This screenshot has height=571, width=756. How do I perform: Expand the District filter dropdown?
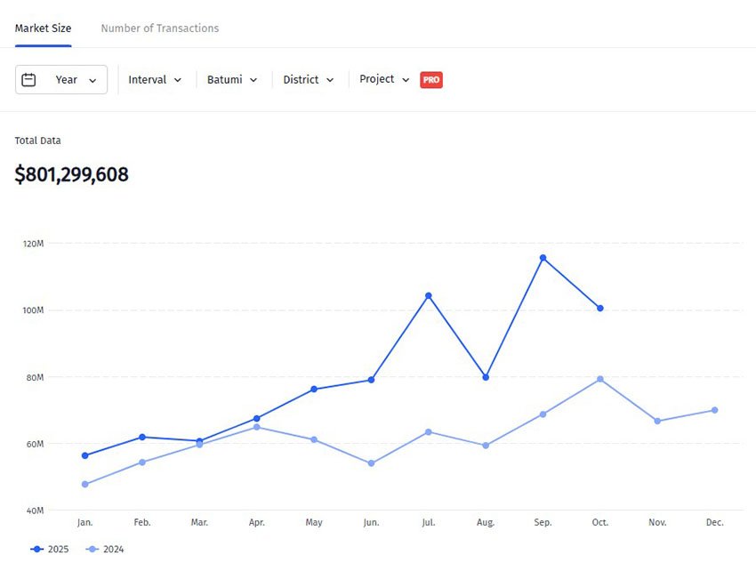[x=309, y=80]
